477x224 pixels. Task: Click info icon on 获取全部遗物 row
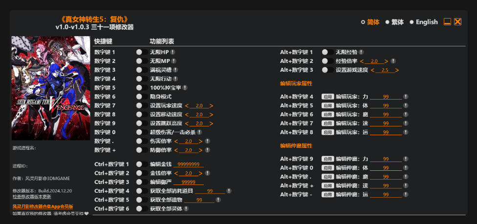click(x=218, y=200)
